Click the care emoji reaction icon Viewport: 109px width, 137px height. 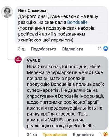pos(105,134)
